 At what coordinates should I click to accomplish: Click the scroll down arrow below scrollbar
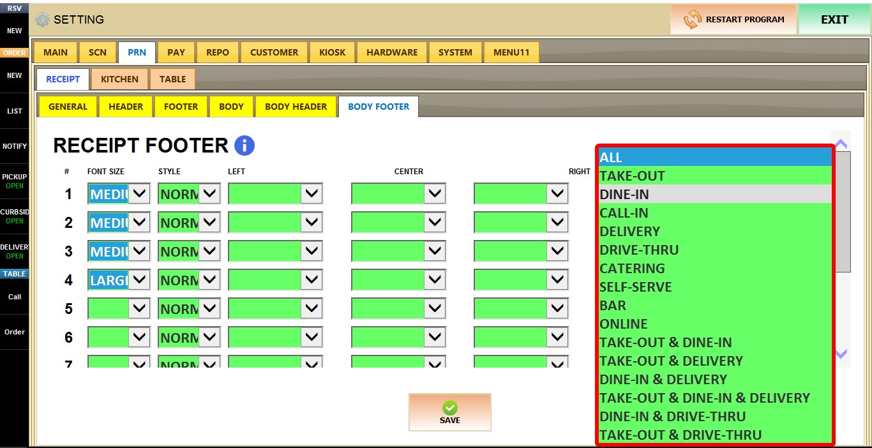(841, 354)
